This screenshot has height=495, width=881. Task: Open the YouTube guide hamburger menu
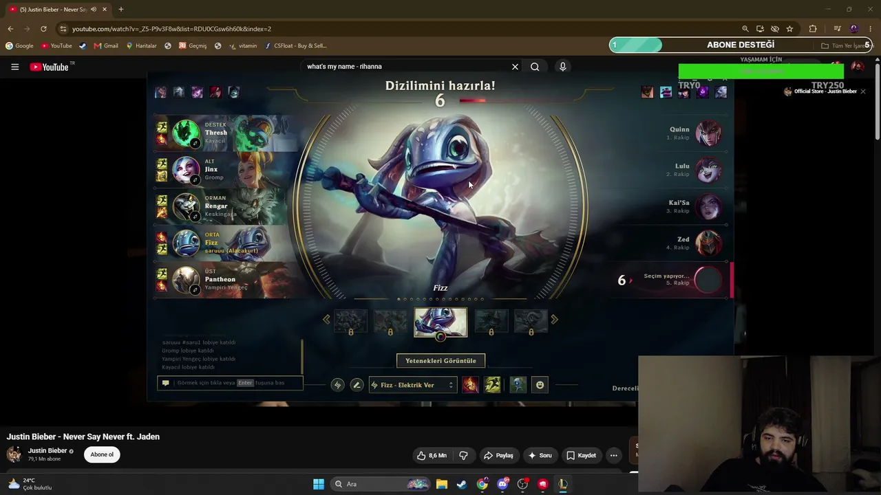tap(14, 67)
